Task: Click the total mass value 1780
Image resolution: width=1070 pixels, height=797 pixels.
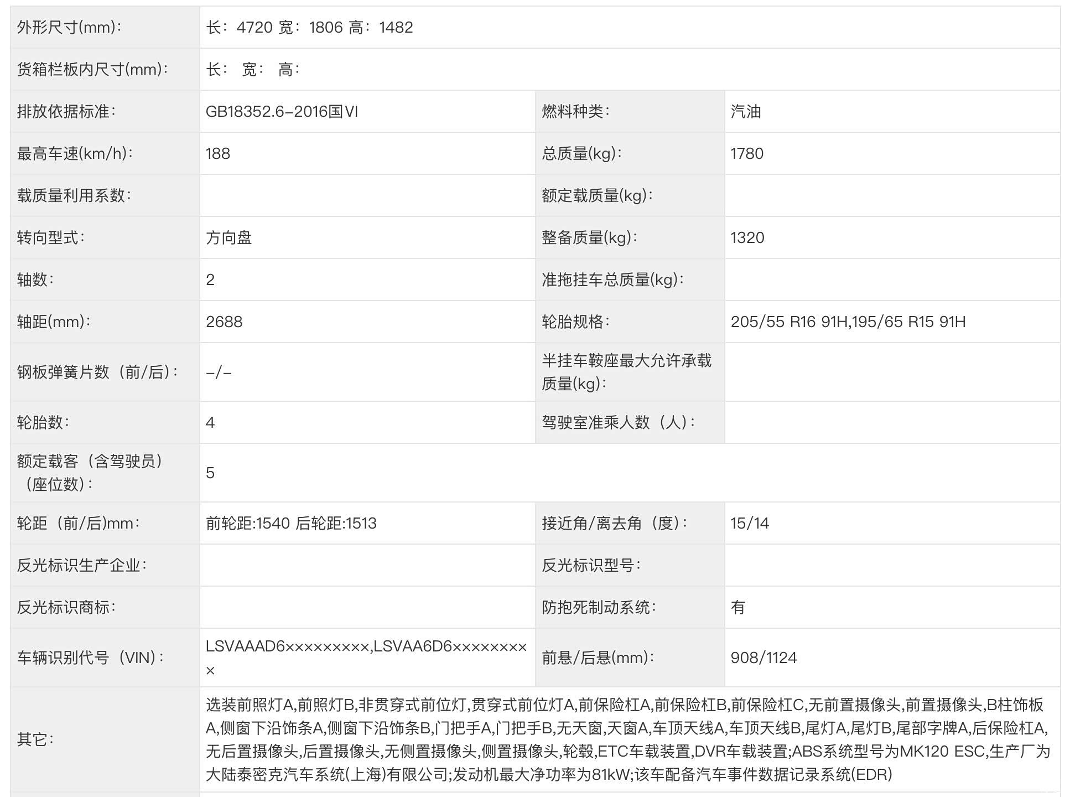Action: (747, 153)
